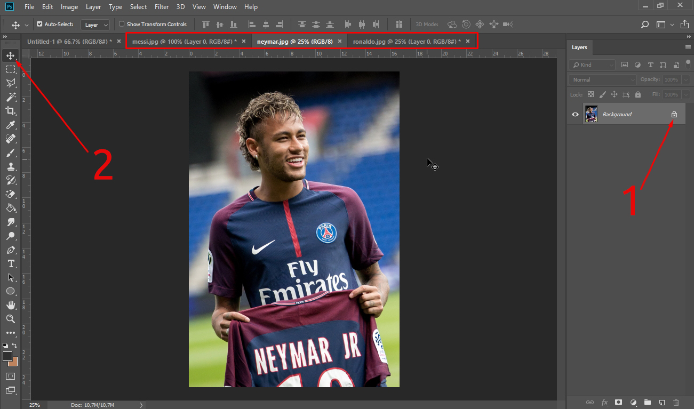694x409 pixels.
Task: Select the Dodge tool
Action: point(10,236)
